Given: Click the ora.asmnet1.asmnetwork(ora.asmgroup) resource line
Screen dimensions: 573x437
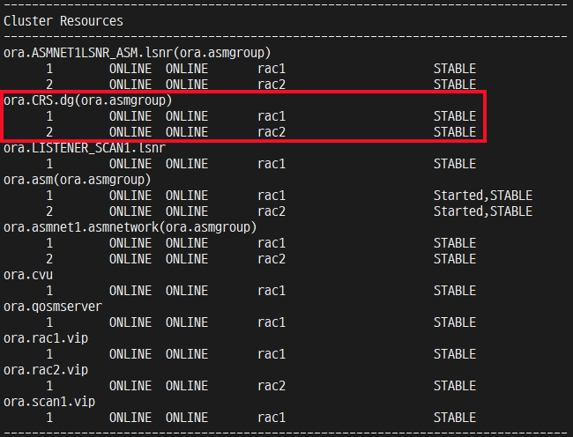Looking at the screenshot, I should [x=130, y=227].
